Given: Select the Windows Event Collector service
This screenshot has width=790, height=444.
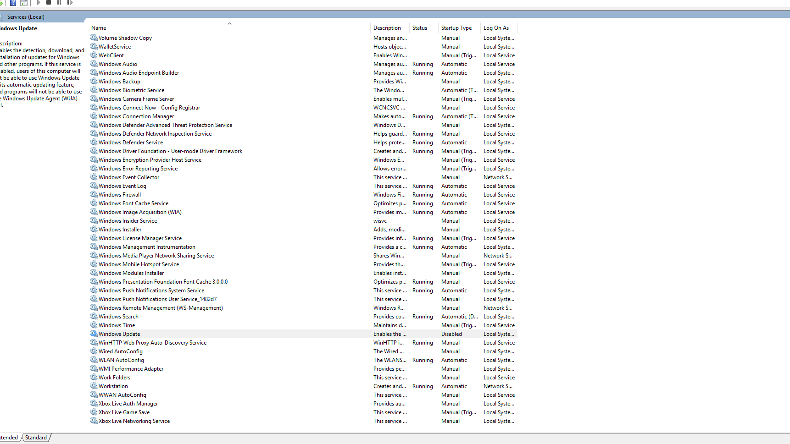Looking at the screenshot, I should (304, 177).
